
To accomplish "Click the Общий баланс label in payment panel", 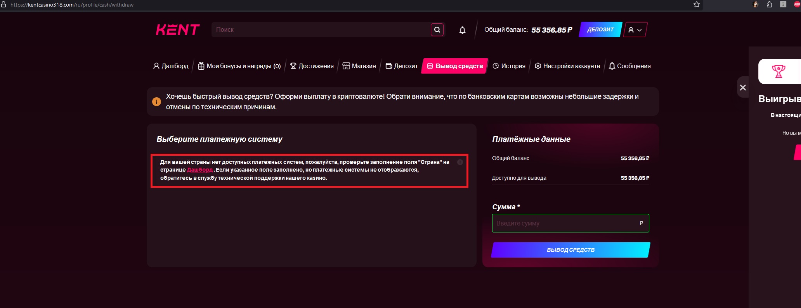I will 511,158.
